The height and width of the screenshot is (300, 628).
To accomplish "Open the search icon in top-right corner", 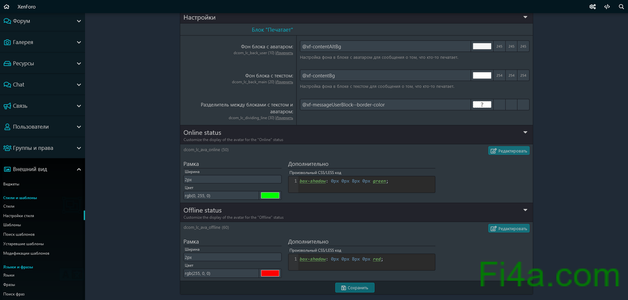I will [621, 7].
